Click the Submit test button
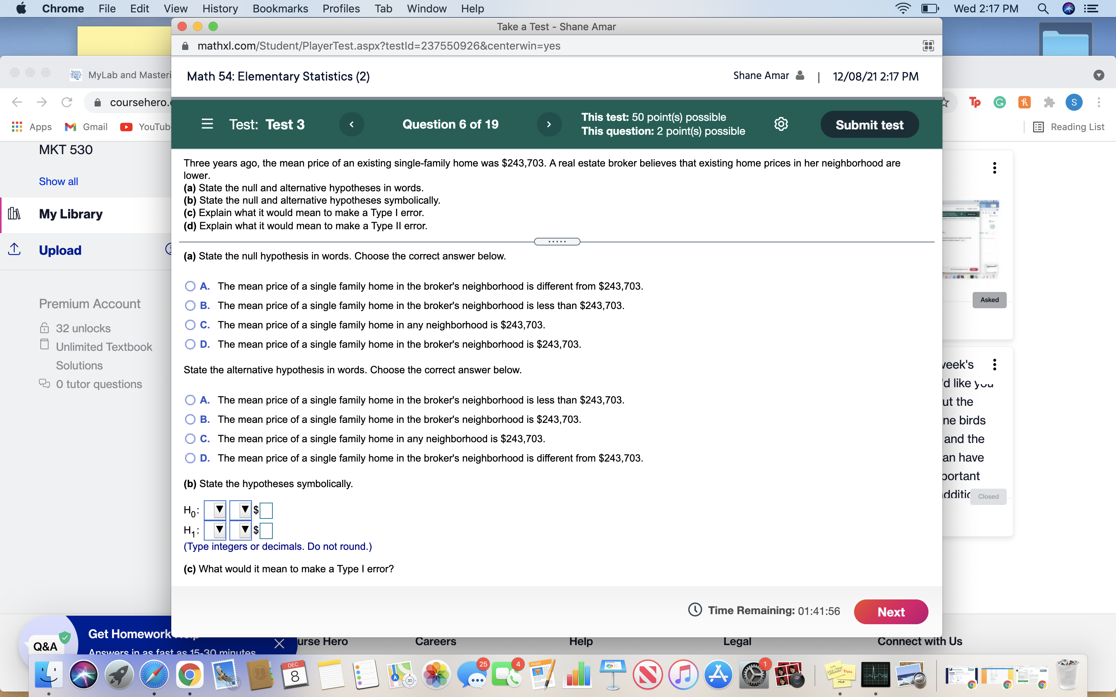Image resolution: width=1116 pixels, height=697 pixels. pyautogui.click(x=869, y=124)
